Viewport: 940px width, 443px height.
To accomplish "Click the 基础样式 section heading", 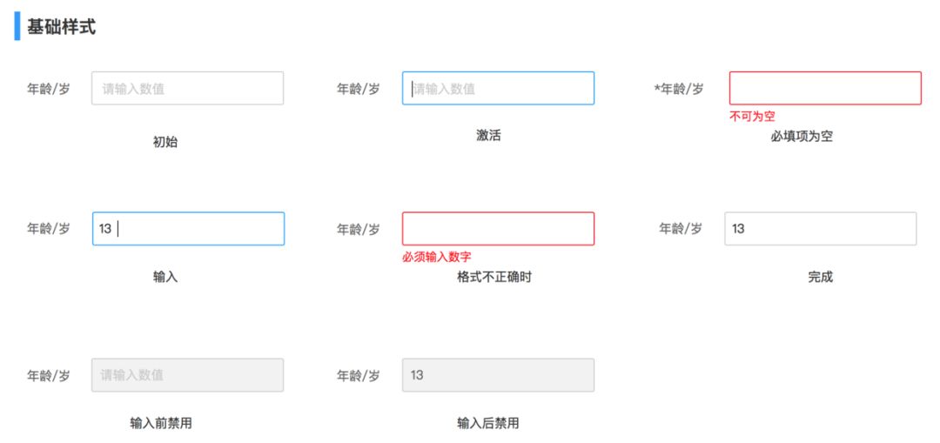I will coord(61,28).
